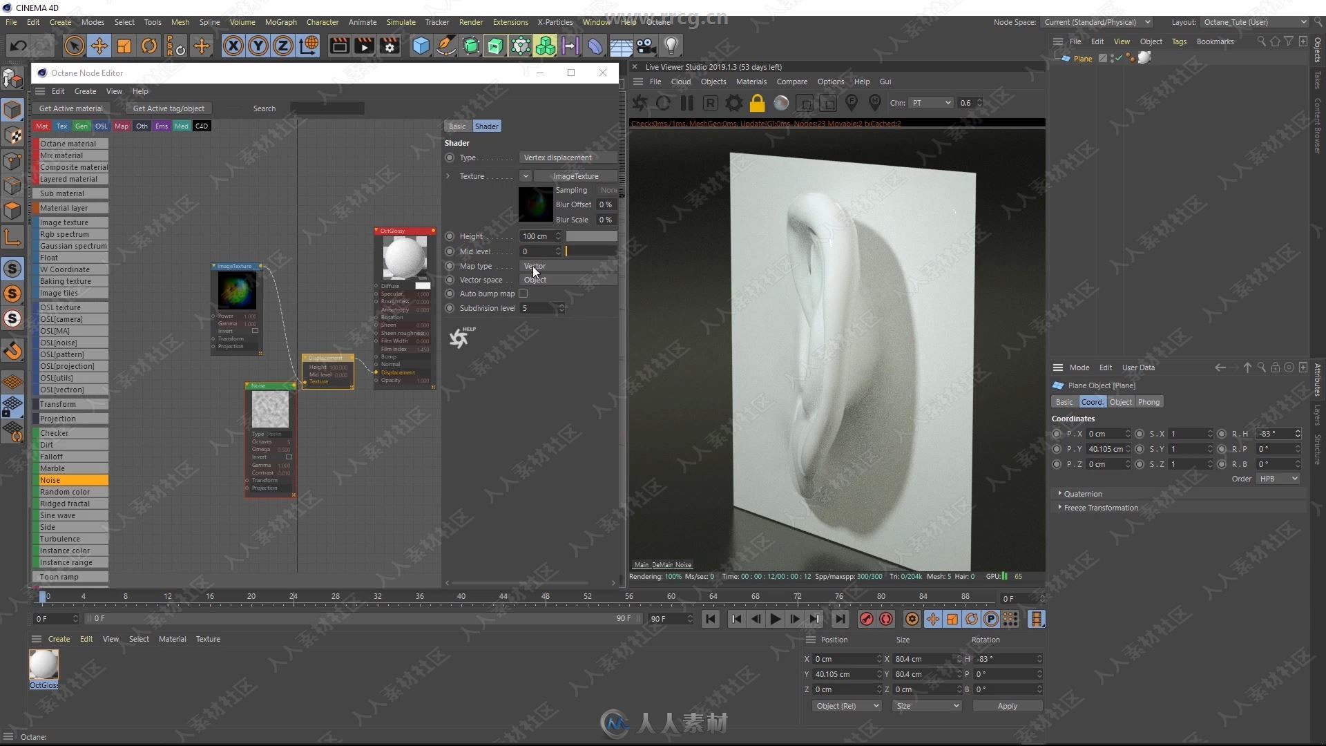Open the rotation Order HPB dropdown
The image size is (1326, 746).
(x=1278, y=479)
